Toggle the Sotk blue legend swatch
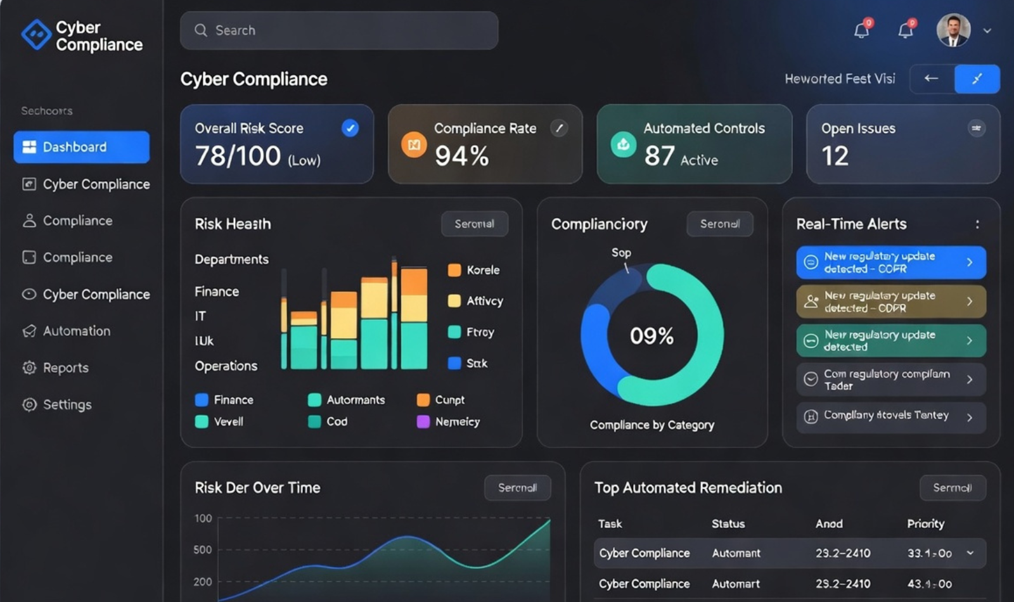Screen dimensions: 1014x602 click(454, 363)
